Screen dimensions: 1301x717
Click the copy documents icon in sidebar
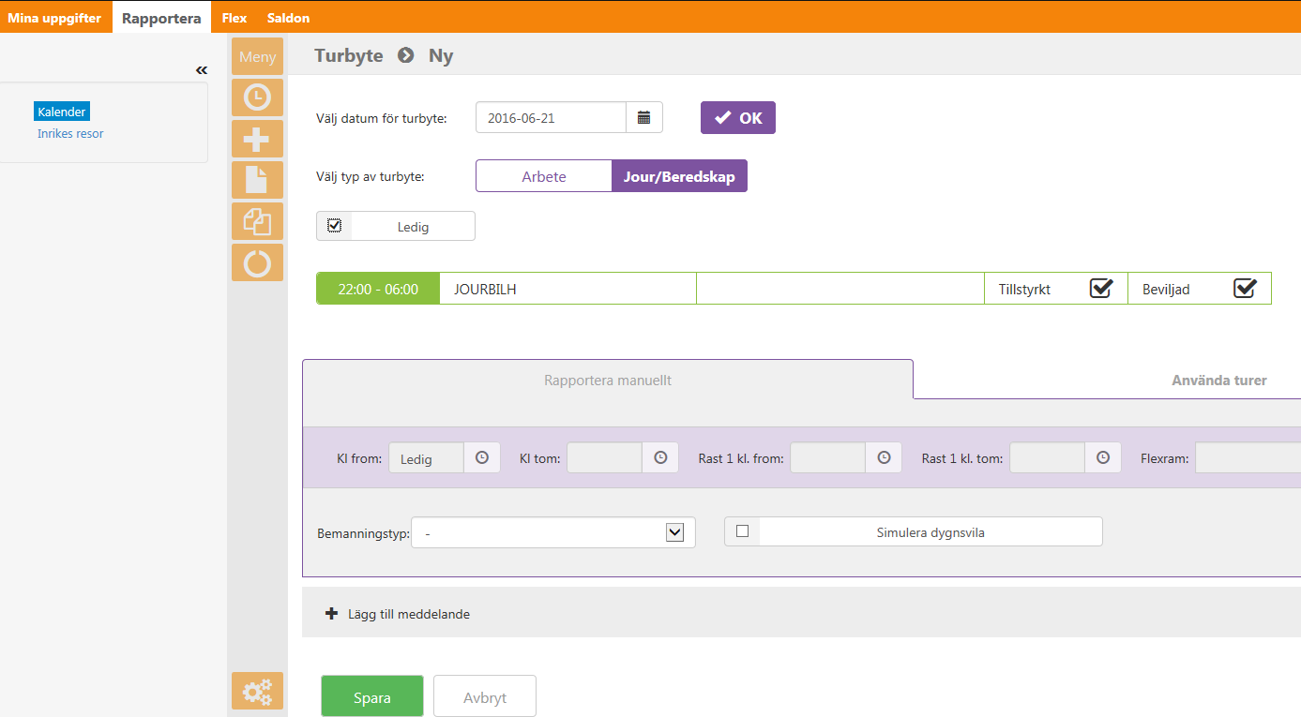257,221
